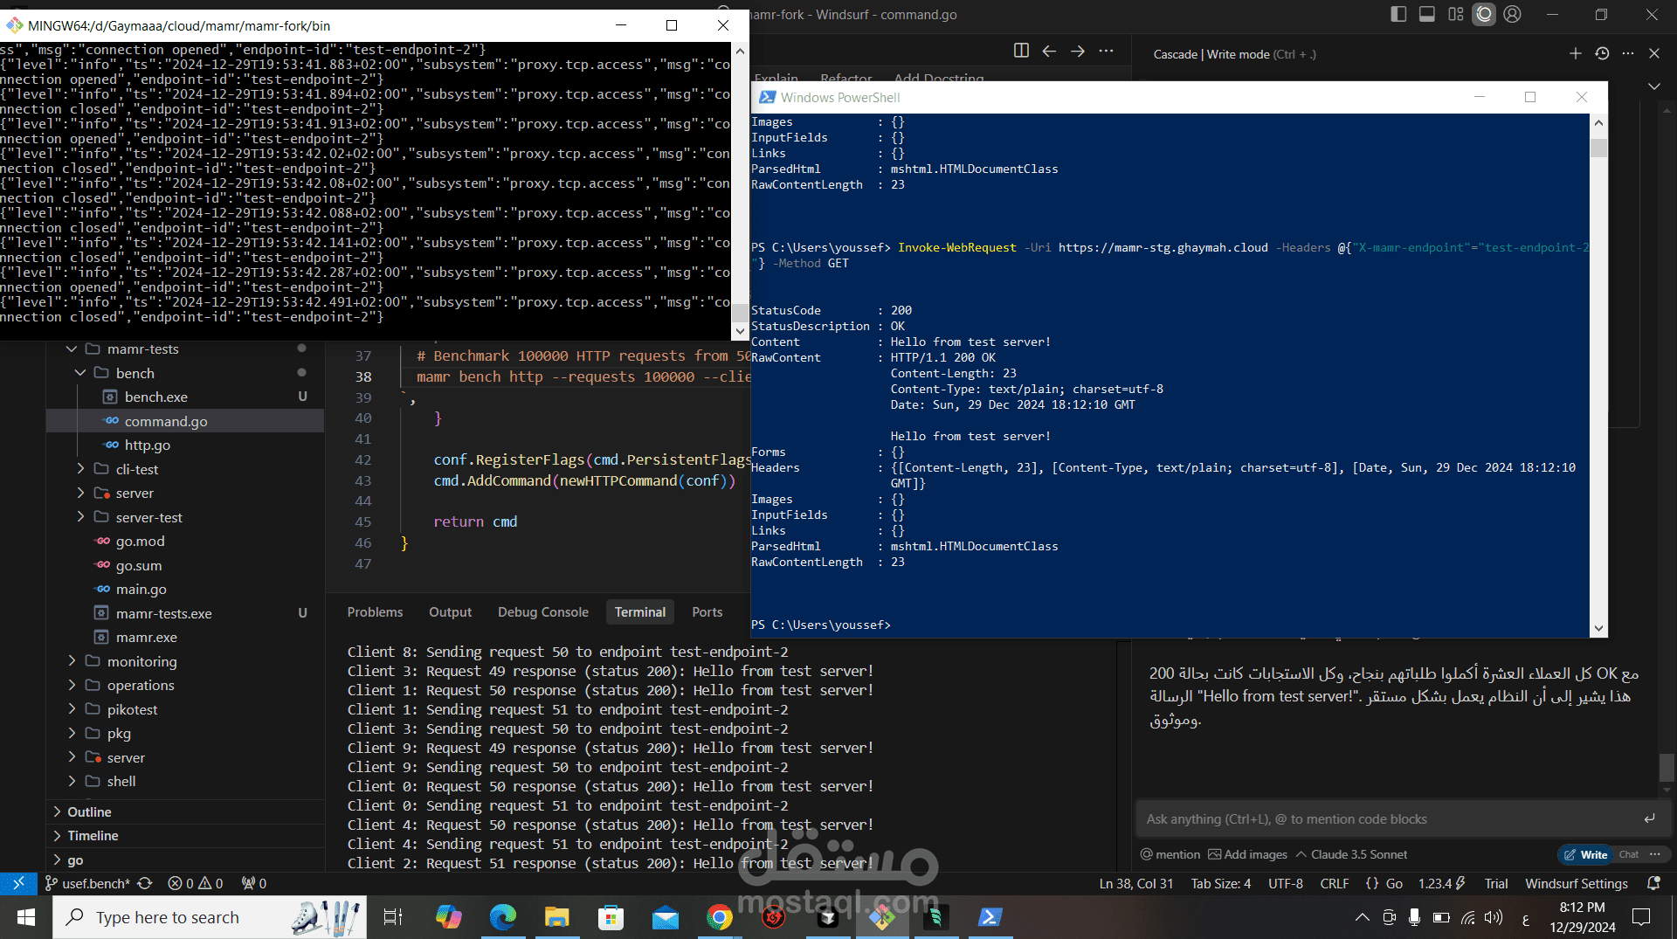Image resolution: width=1677 pixels, height=939 pixels.
Task: Go forward with right arrow in editor toolbar
Action: click(x=1078, y=51)
